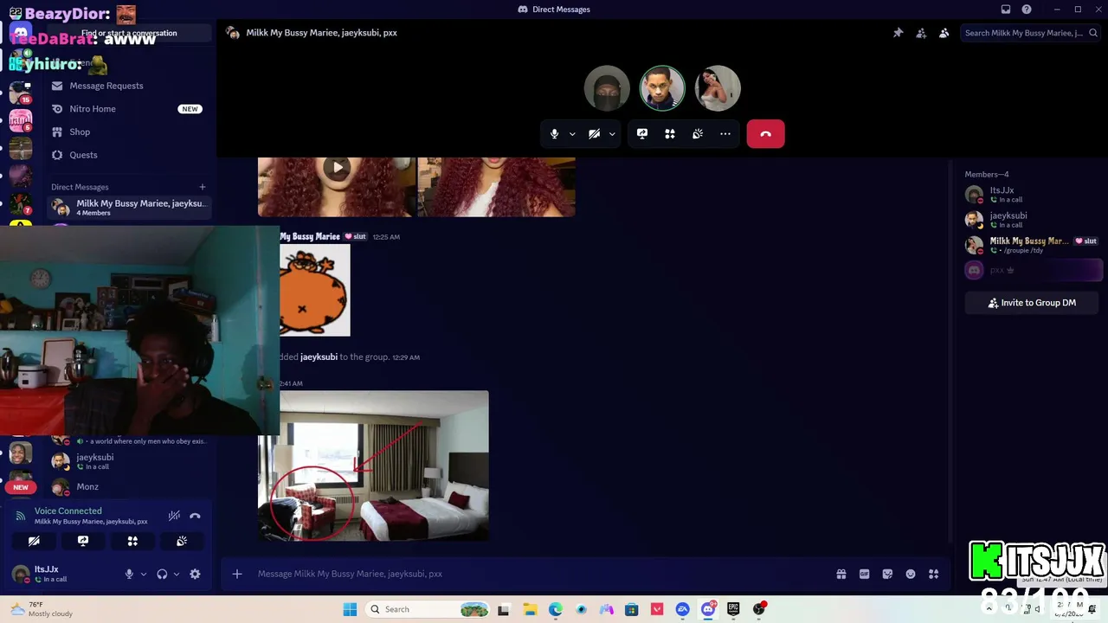Play the curly red hair video

tap(338, 168)
